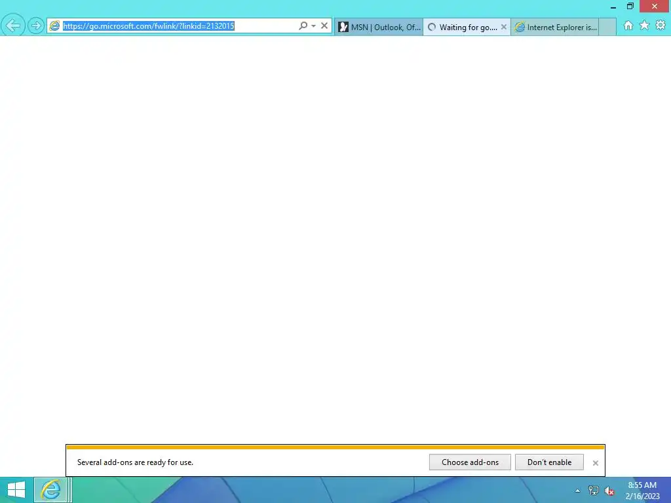Image resolution: width=671 pixels, height=503 pixels.
Task: Stop page loading with the X button
Action: click(324, 26)
